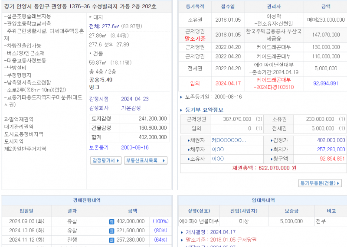347x247 pixels.
Task: Click the 진행 status in auction history
Action: click(x=72, y=240)
